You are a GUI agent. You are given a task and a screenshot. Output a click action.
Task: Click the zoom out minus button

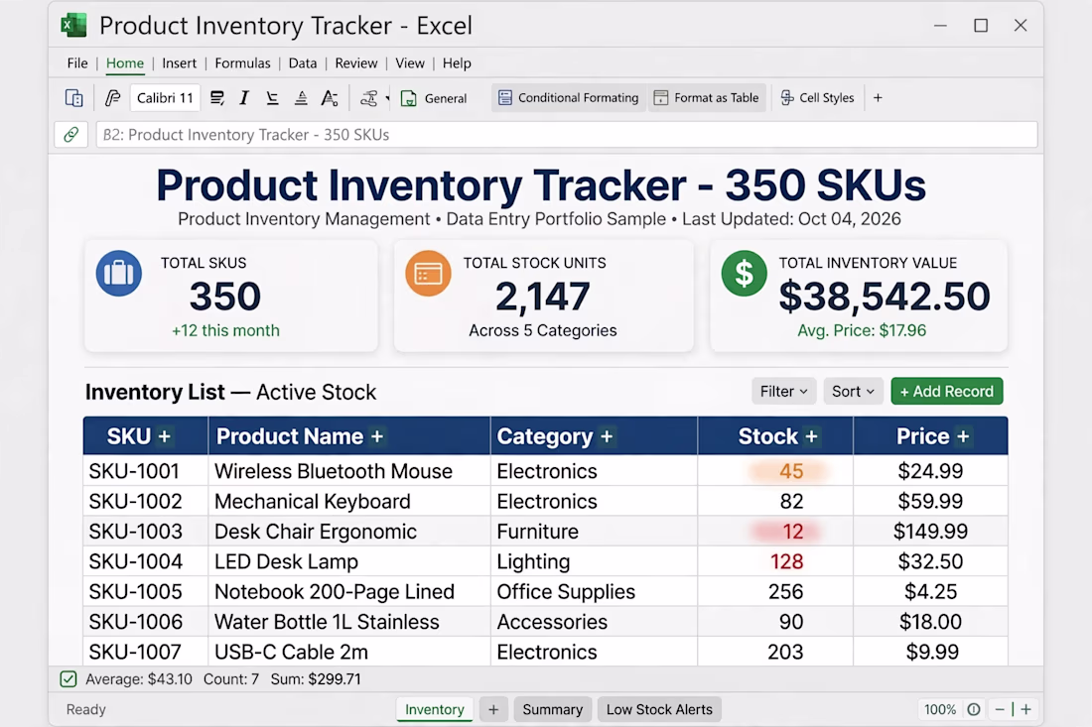coord(1000,709)
